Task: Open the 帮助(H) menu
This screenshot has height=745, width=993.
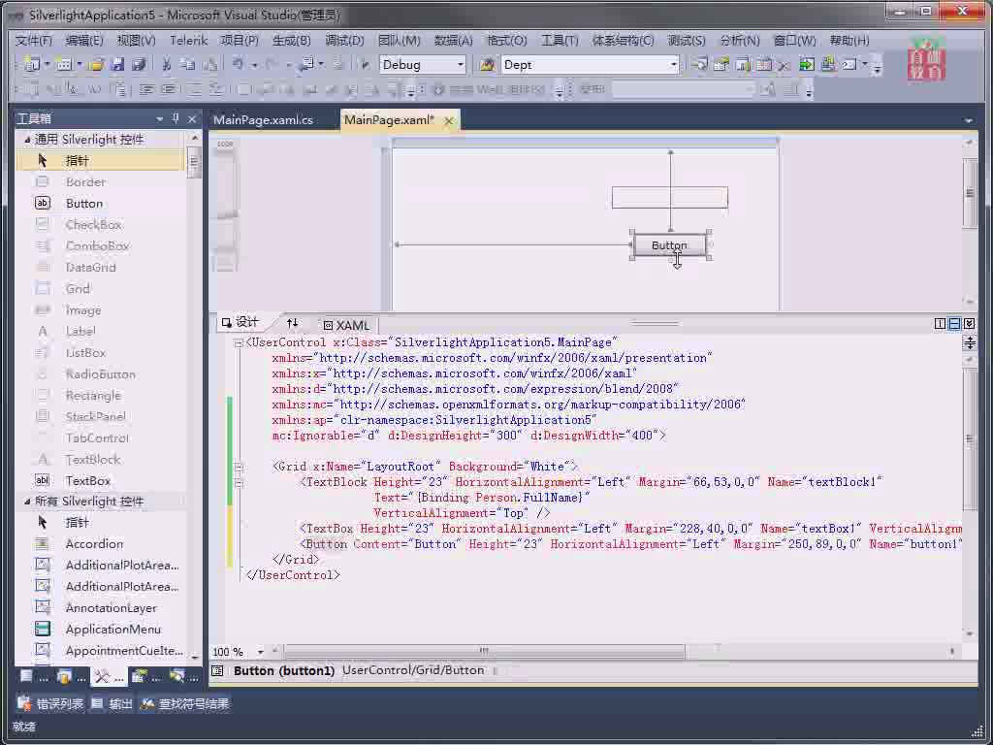Action: pyautogui.click(x=849, y=41)
